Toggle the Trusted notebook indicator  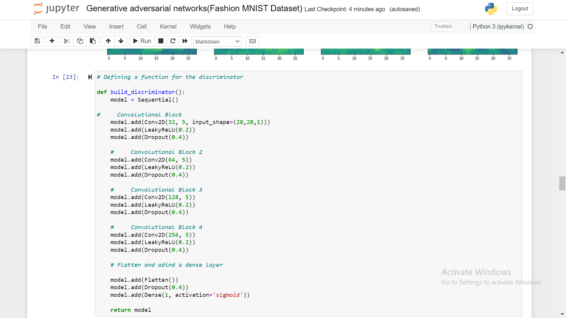[442, 26]
